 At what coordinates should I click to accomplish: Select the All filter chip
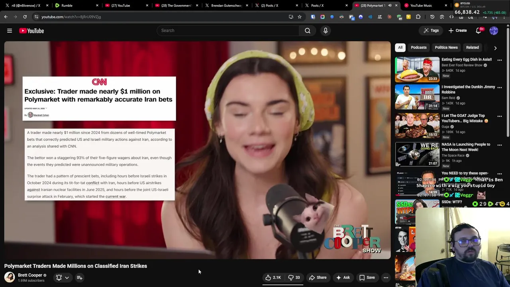tap(400, 47)
